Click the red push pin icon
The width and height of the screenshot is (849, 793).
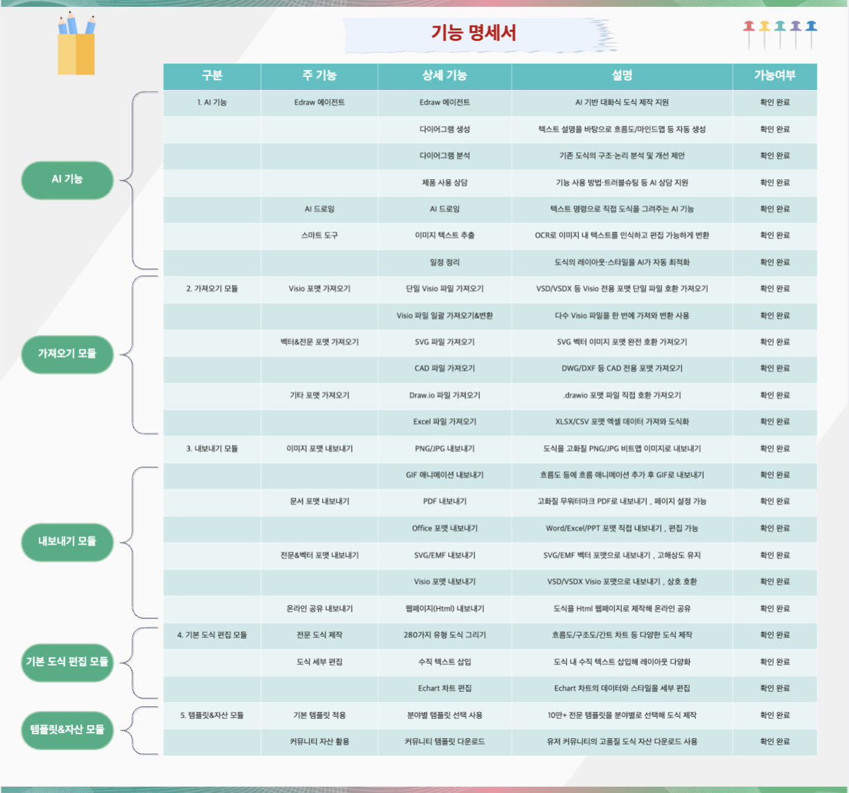[749, 26]
